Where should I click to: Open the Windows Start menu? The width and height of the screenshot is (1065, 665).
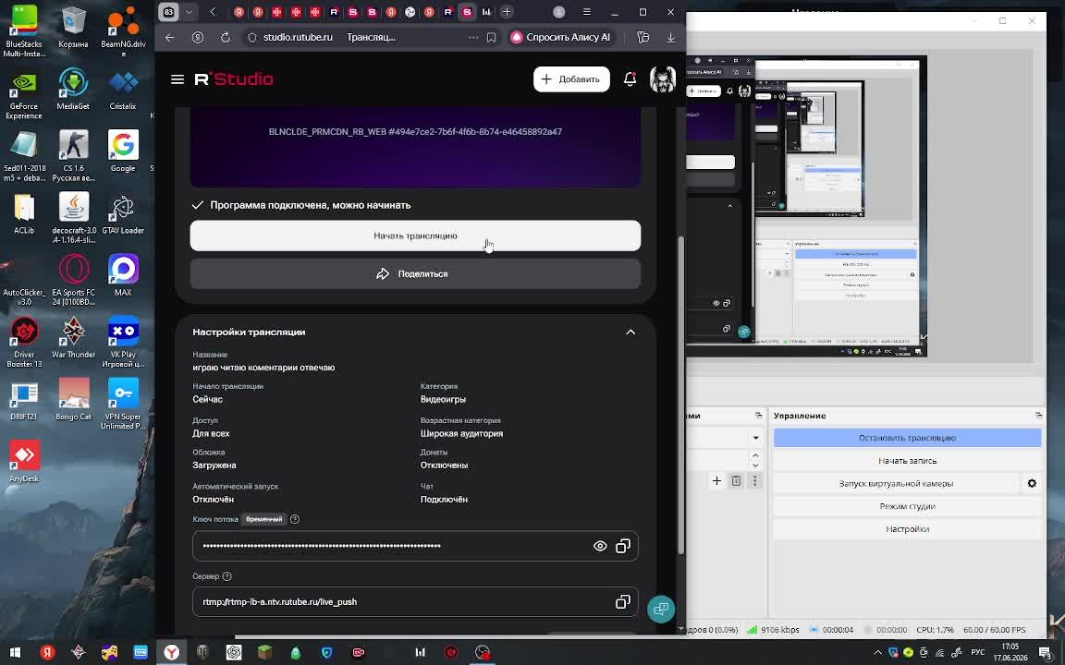coord(15,652)
